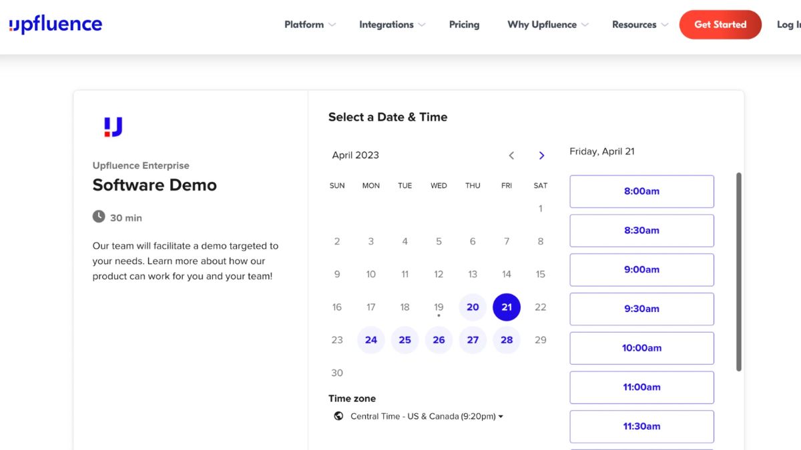Select the 11:00am time slot
801x450 pixels.
tap(641, 387)
